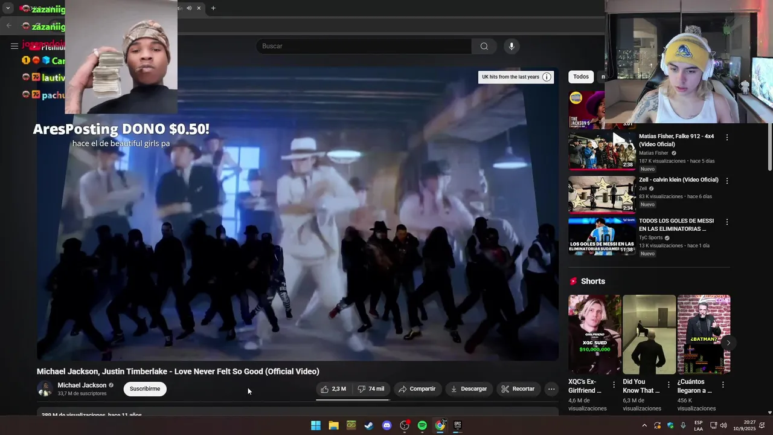773x435 pixels.
Task: Open the UK hits from the last years card
Action: 516,77
